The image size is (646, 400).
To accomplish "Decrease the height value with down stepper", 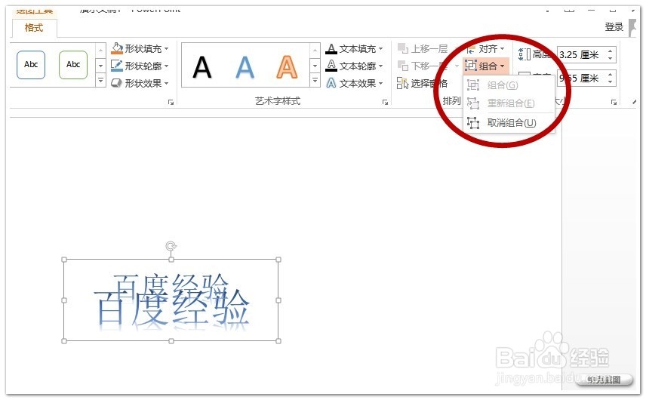I will pos(611,59).
